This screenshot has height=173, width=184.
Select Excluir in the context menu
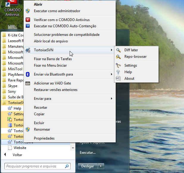(x=70, y=123)
